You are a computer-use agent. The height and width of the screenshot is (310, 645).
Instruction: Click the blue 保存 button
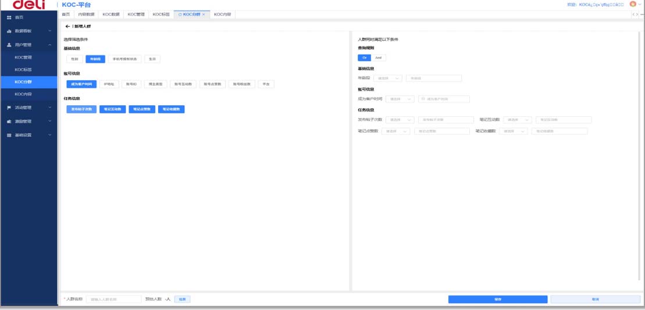point(497,299)
